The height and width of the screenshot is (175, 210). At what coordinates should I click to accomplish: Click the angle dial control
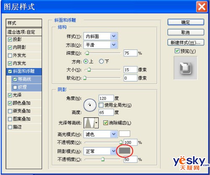(x=90, y=105)
